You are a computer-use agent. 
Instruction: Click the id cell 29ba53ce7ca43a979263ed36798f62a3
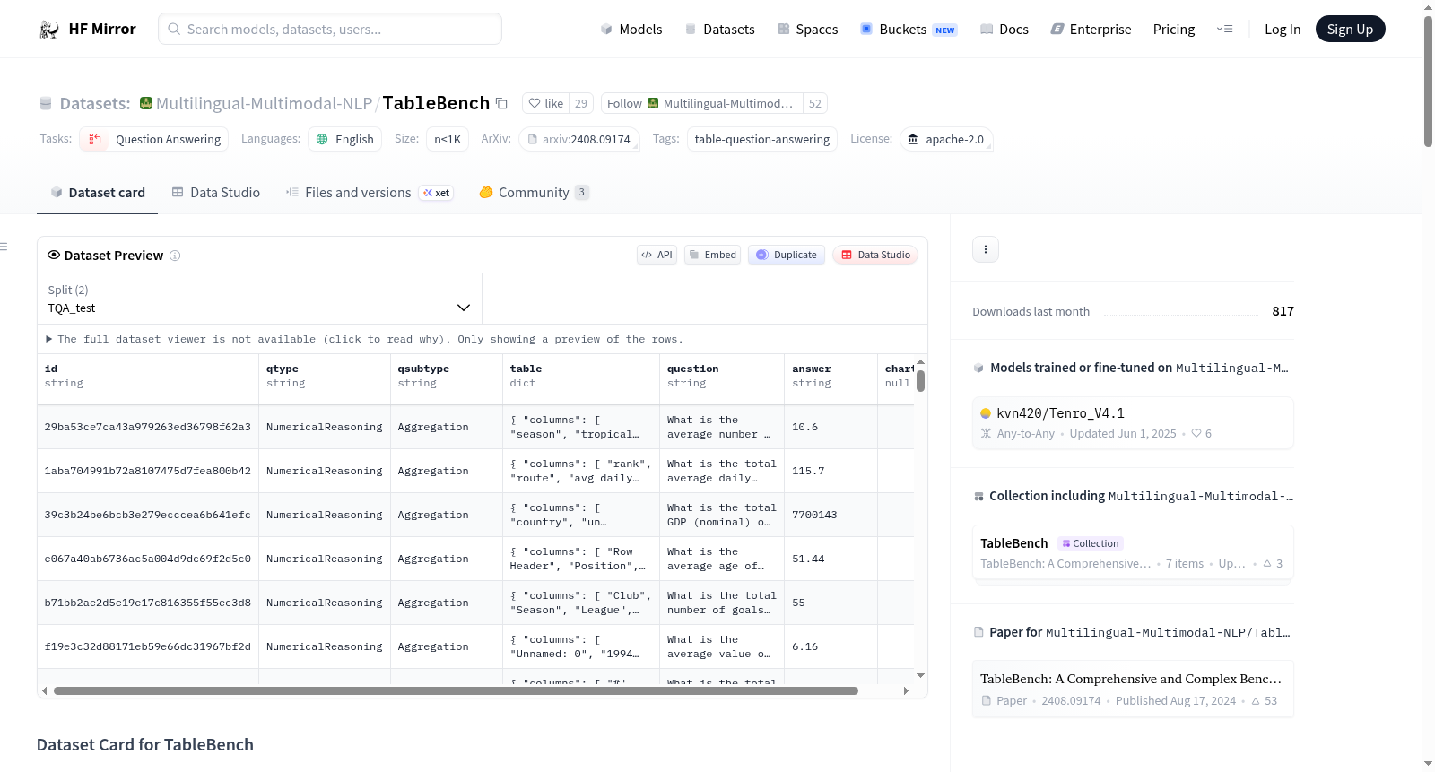(148, 428)
